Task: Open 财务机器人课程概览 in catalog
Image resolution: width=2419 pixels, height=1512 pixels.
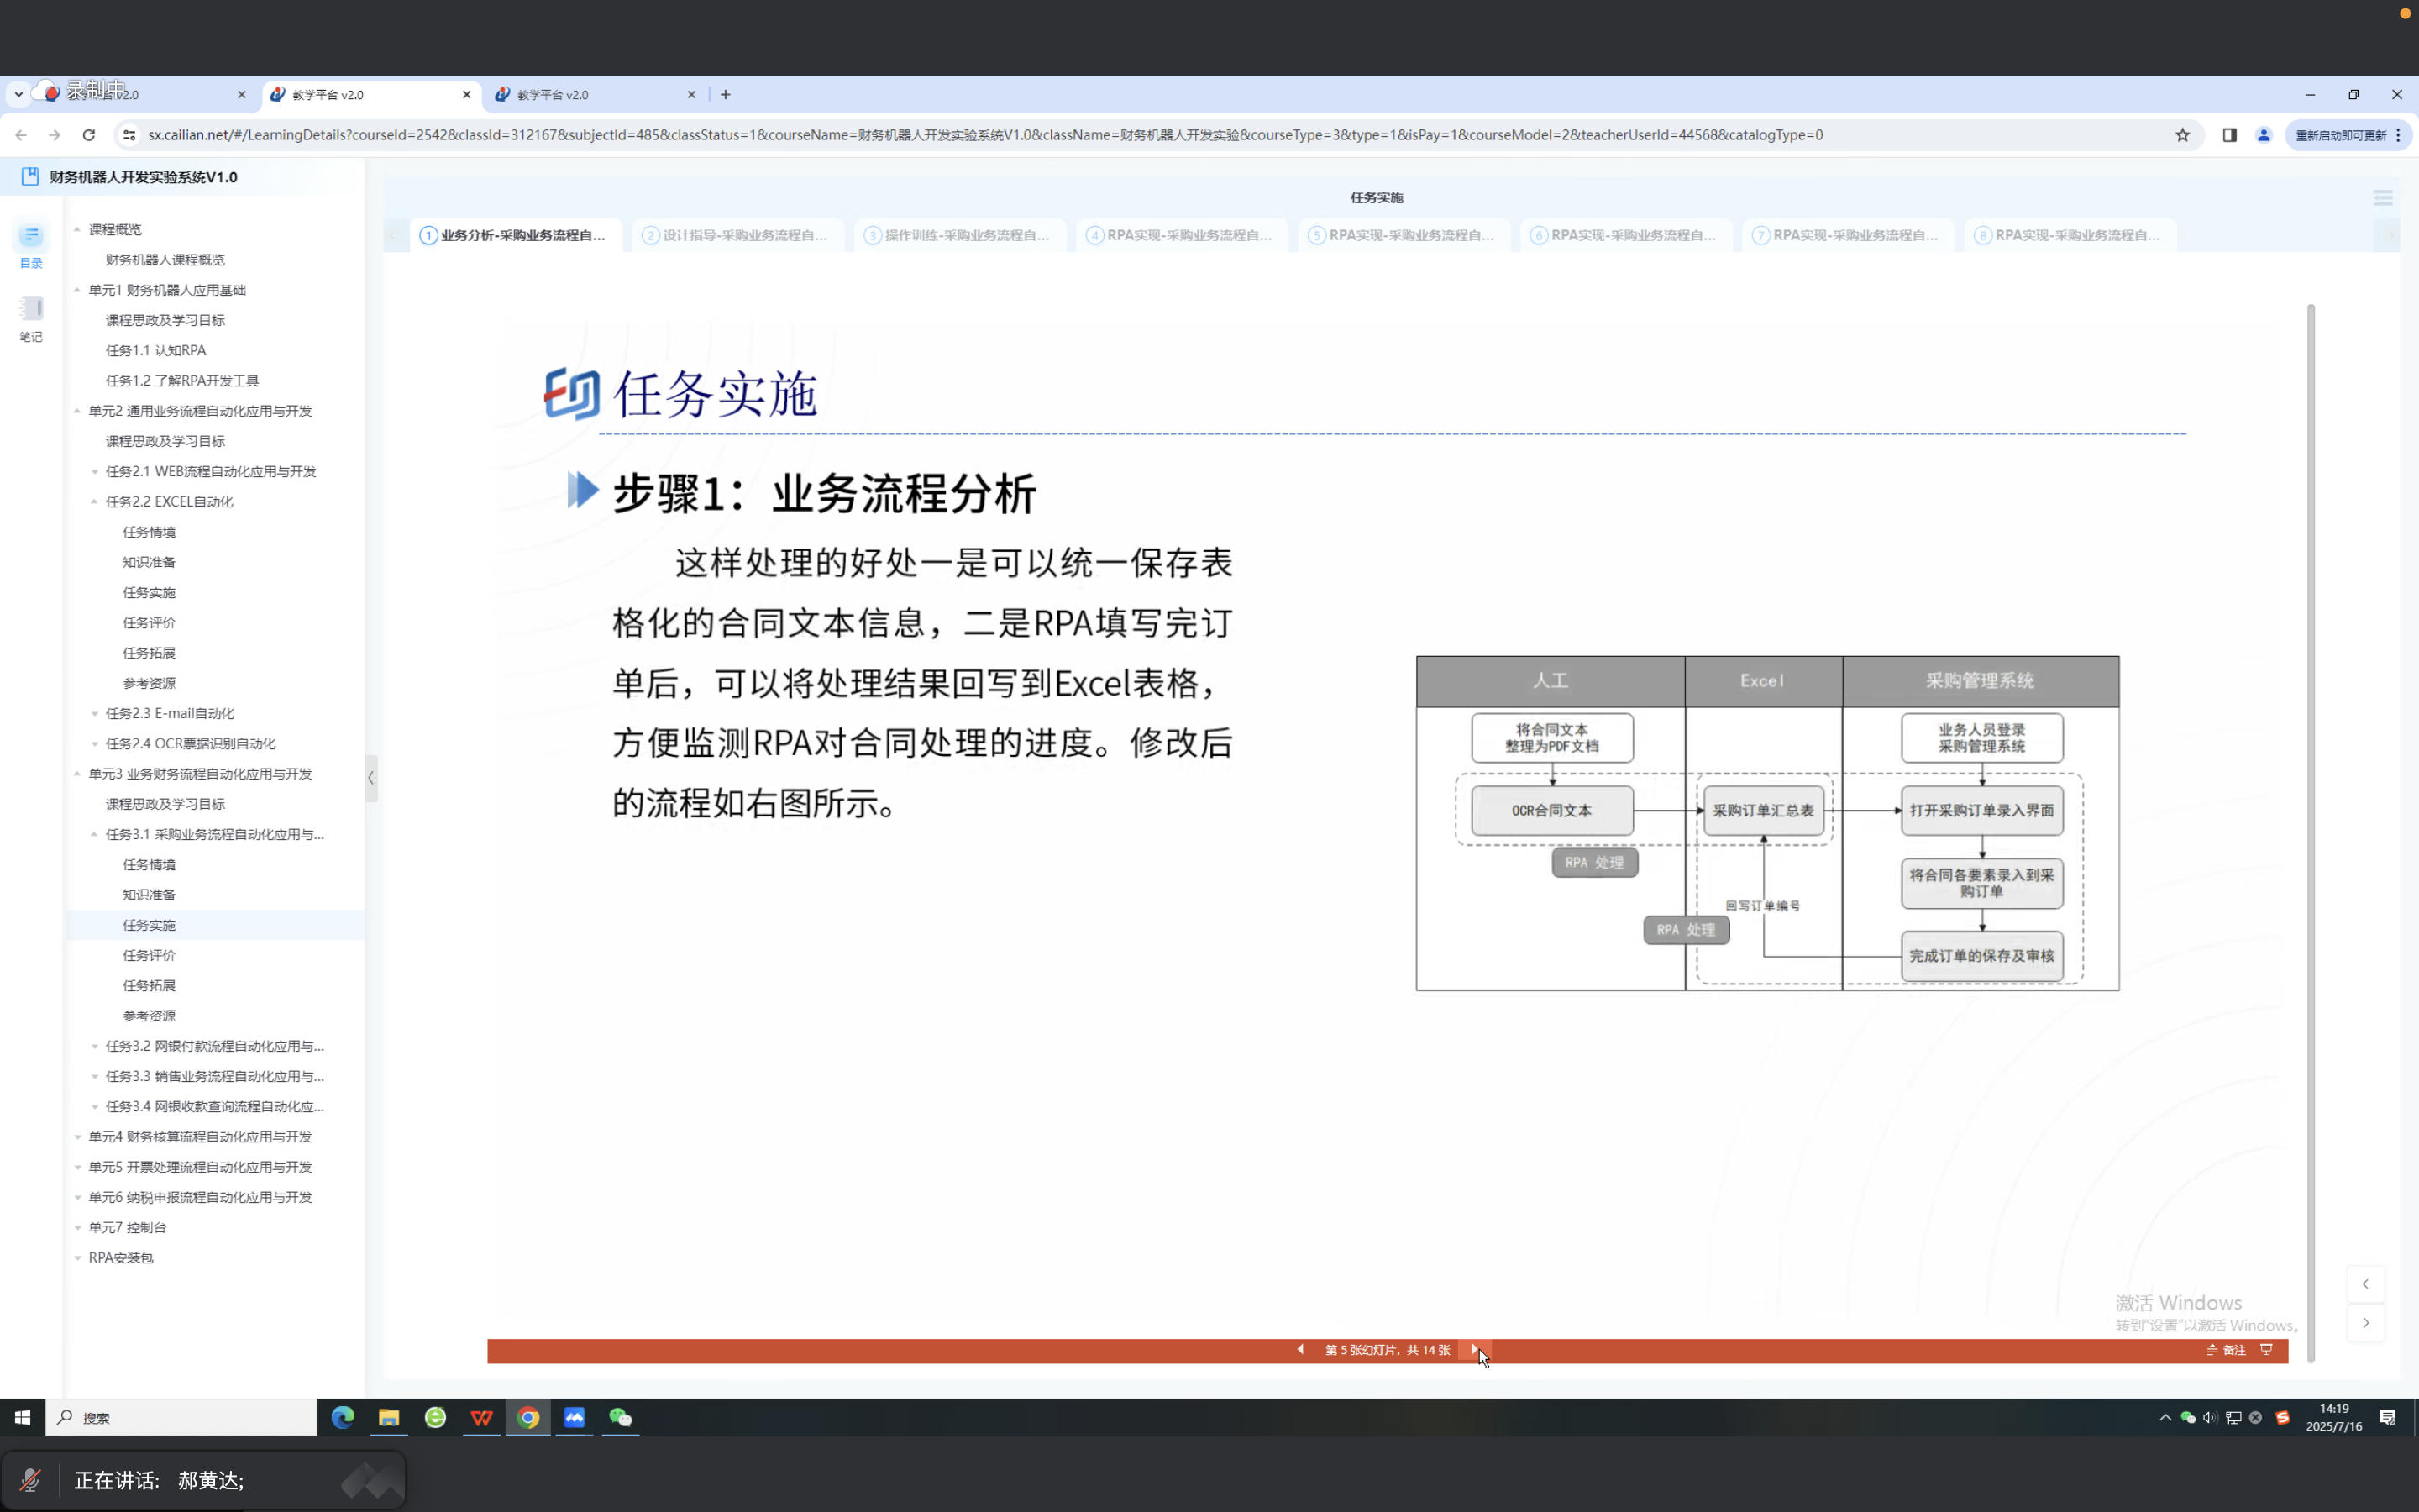Action: [165, 260]
